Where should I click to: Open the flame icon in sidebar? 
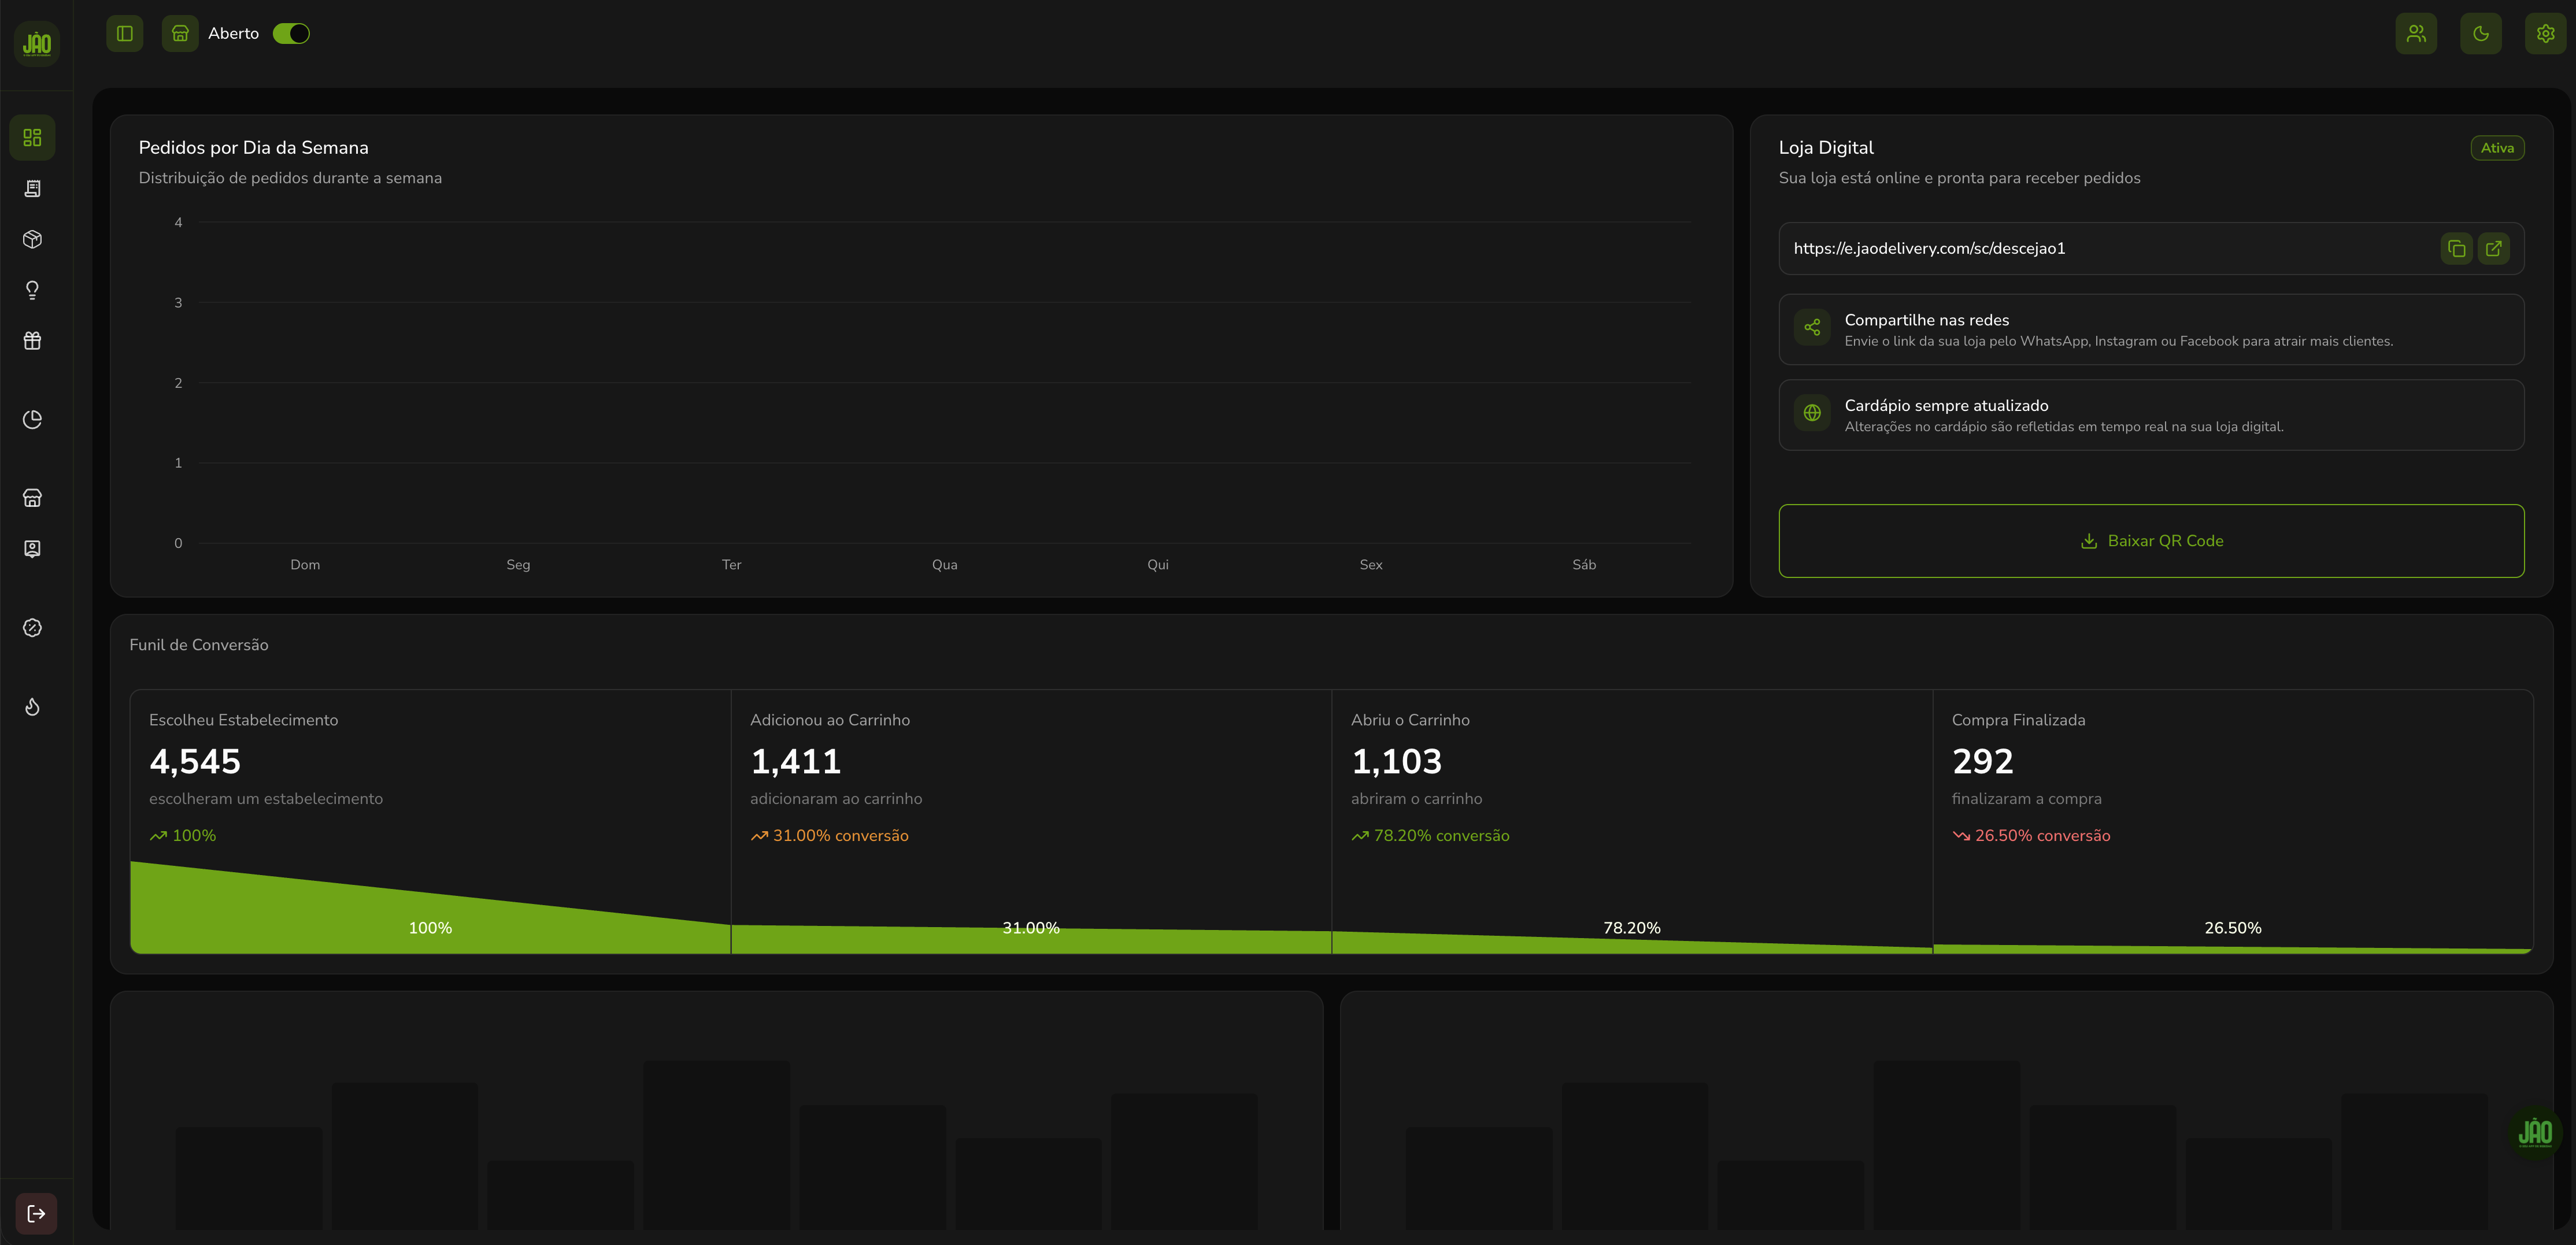[32, 707]
